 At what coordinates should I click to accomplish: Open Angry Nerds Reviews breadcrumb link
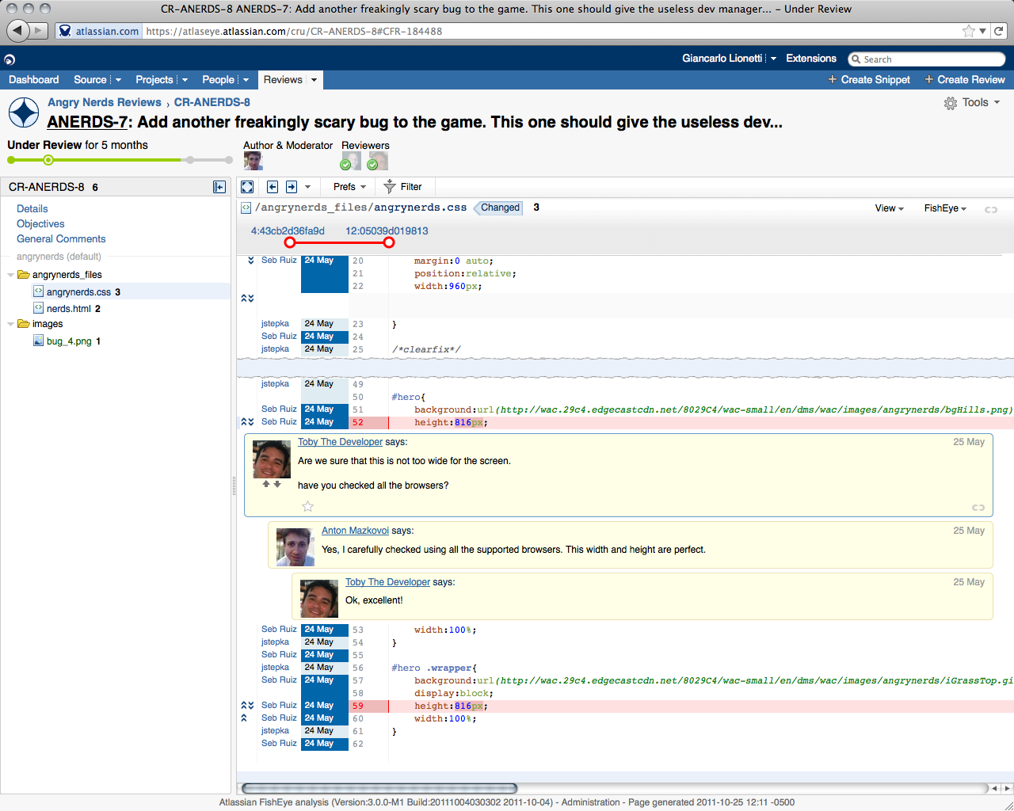pos(104,102)
